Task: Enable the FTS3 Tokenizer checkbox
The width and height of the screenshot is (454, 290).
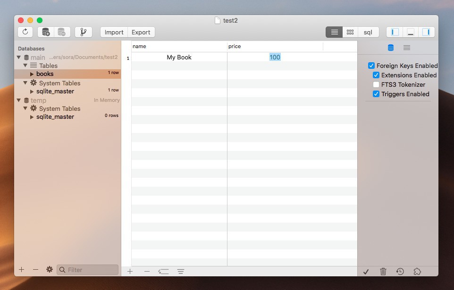Action: (376, 84)
